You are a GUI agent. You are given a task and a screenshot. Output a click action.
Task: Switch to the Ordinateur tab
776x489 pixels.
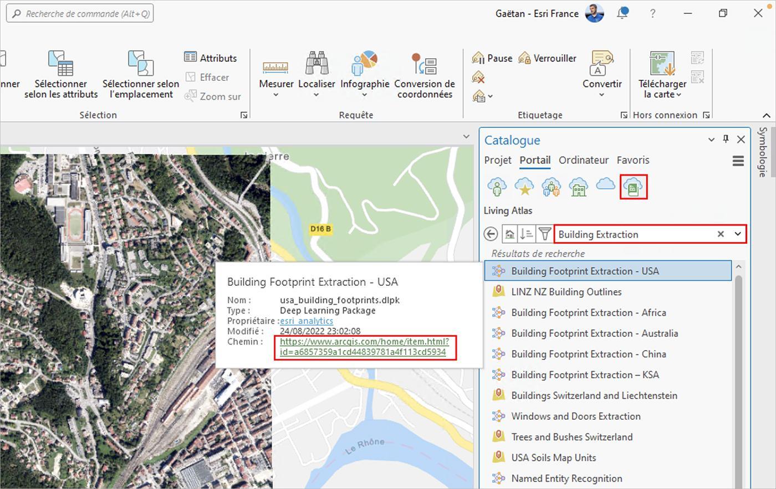click(584, 160)
